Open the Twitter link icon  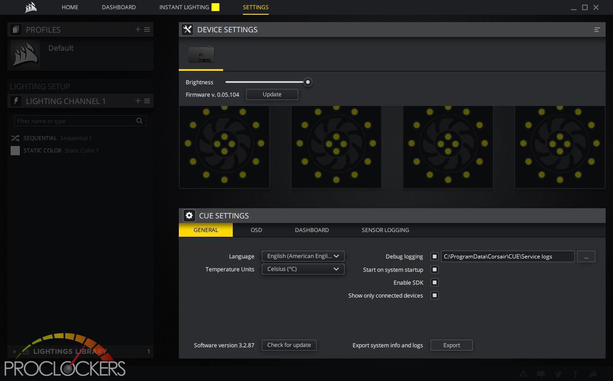[x=558, y=374]
